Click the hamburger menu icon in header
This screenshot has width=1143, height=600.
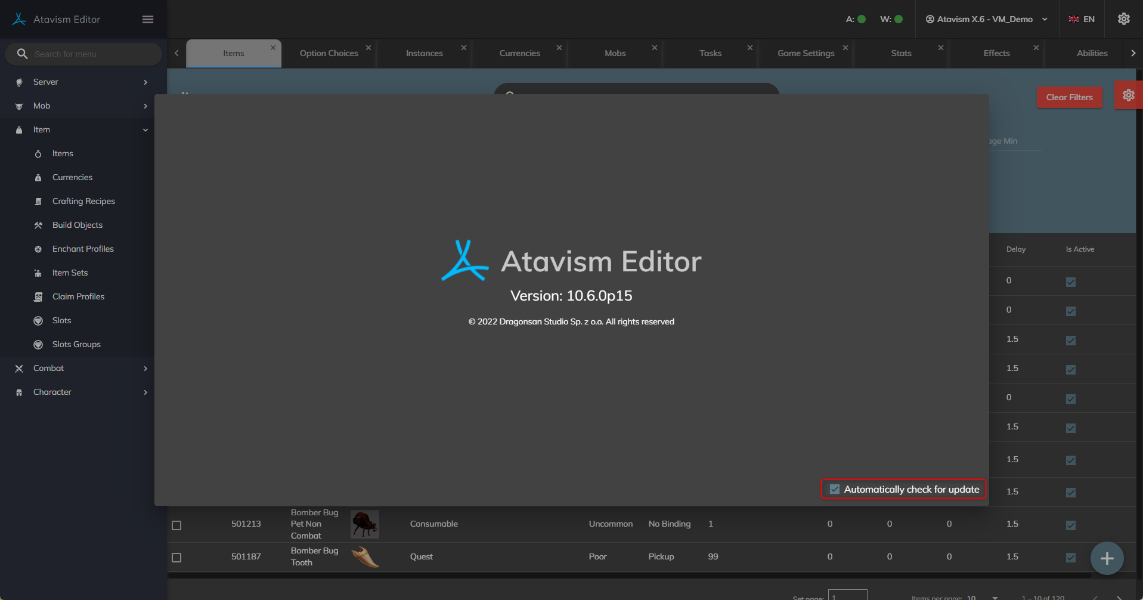click(x=148, y=20)
